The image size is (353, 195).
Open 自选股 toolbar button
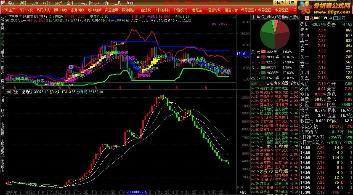coord(146,10)
